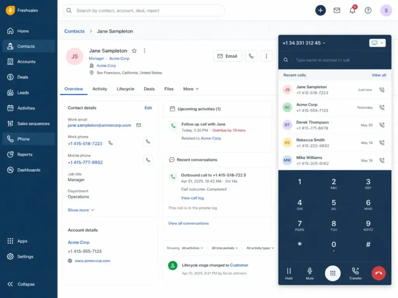Open more actions menu beside call button
The width and height of the screenshot is (398, 298).
(266, 56)
